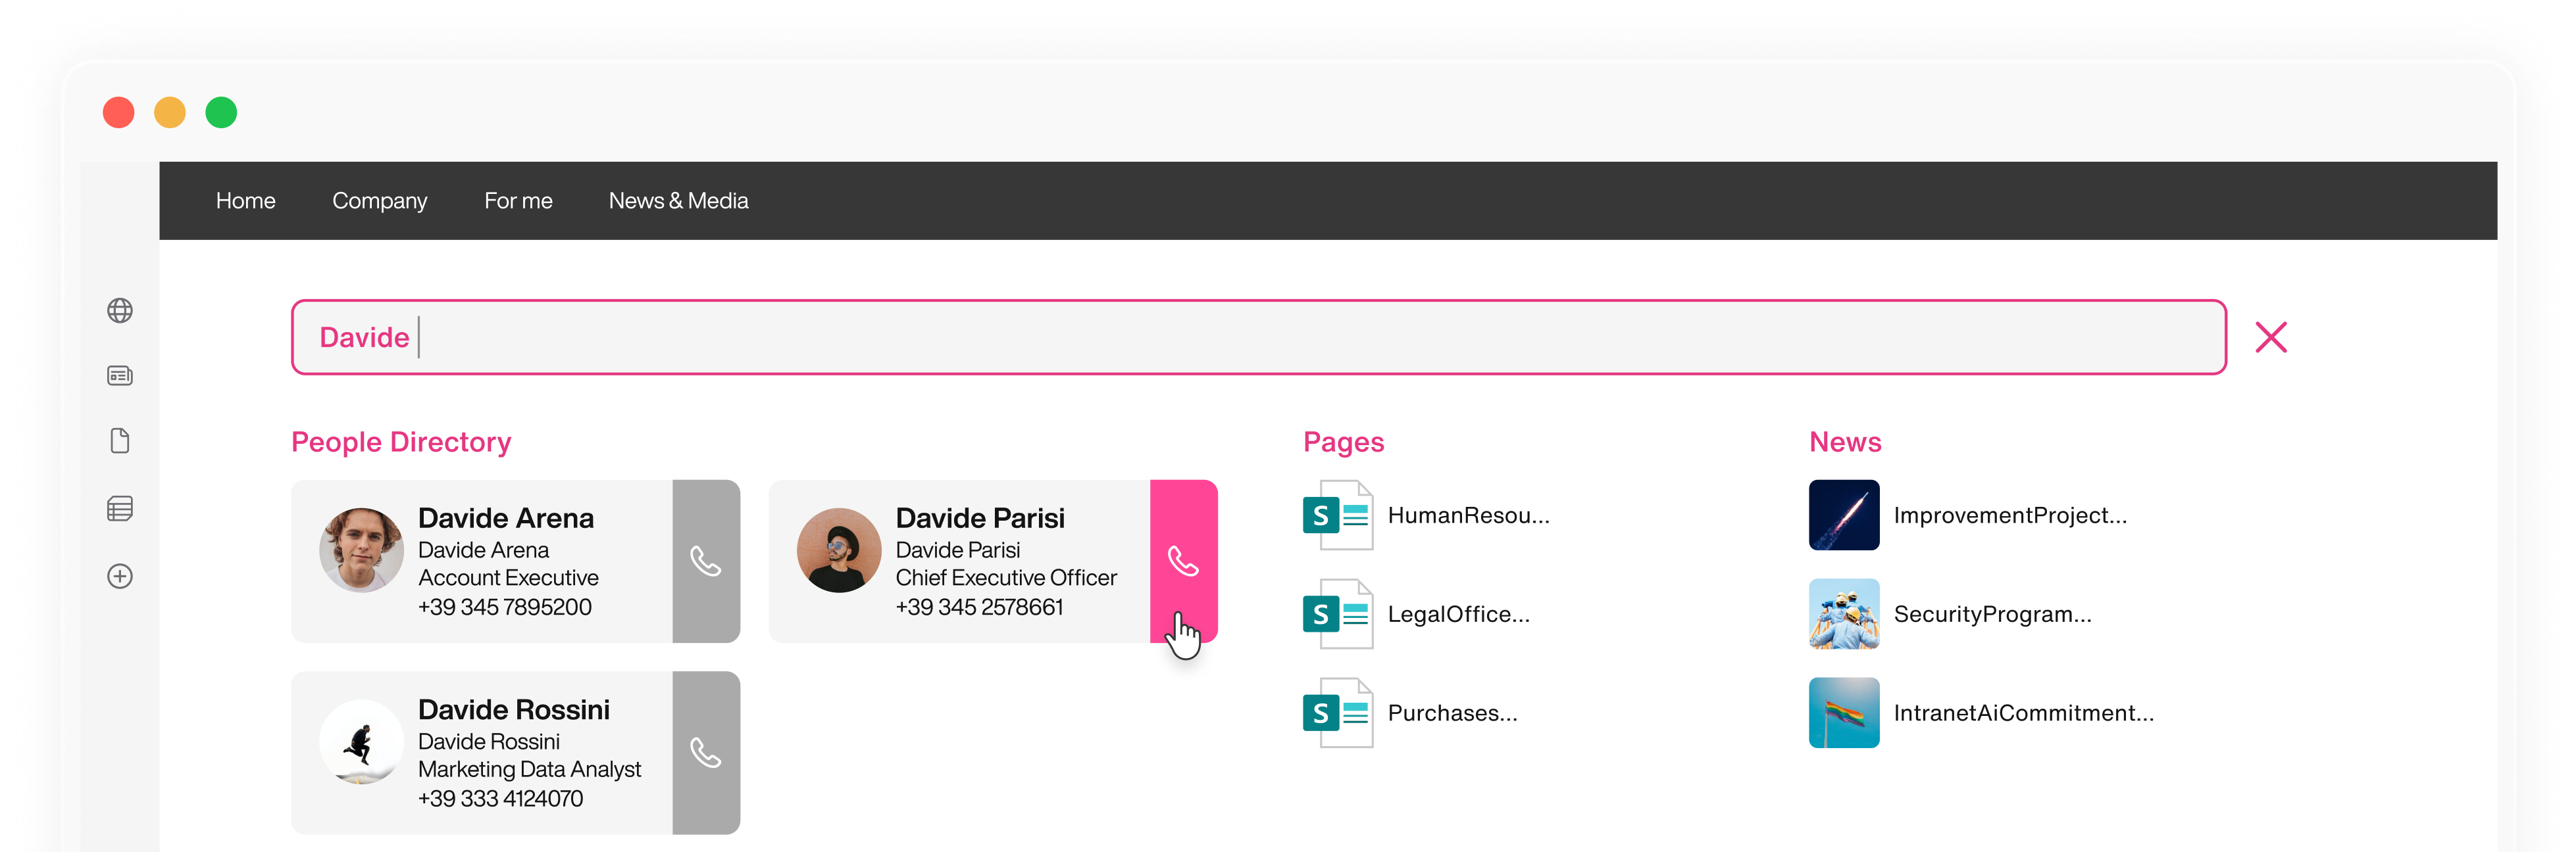2576x852 pixels.
Task: Click the Pages section heading
Action: [x=1343, y=442]
